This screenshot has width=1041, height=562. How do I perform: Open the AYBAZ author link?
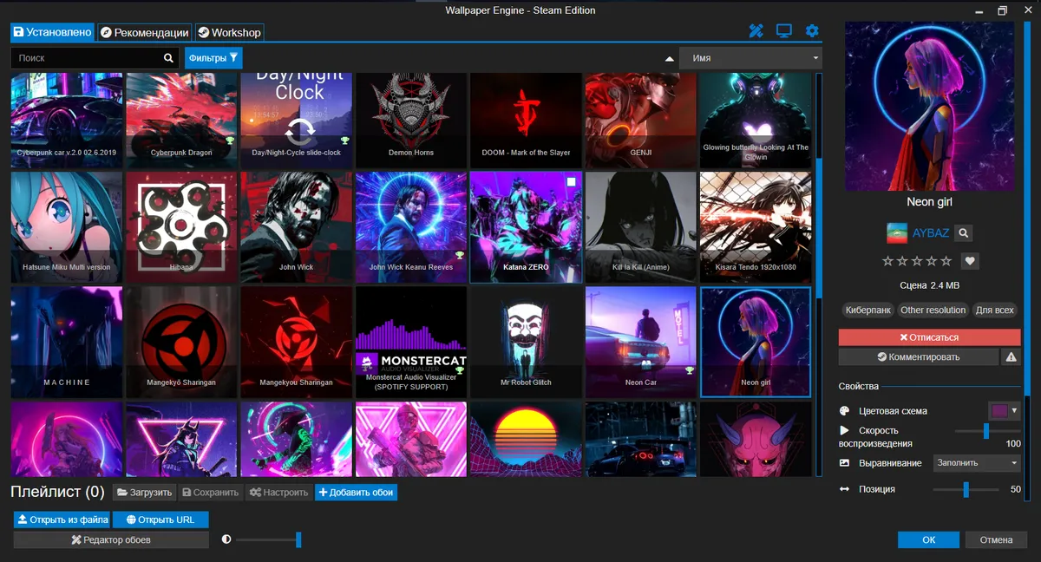[930, 234]
